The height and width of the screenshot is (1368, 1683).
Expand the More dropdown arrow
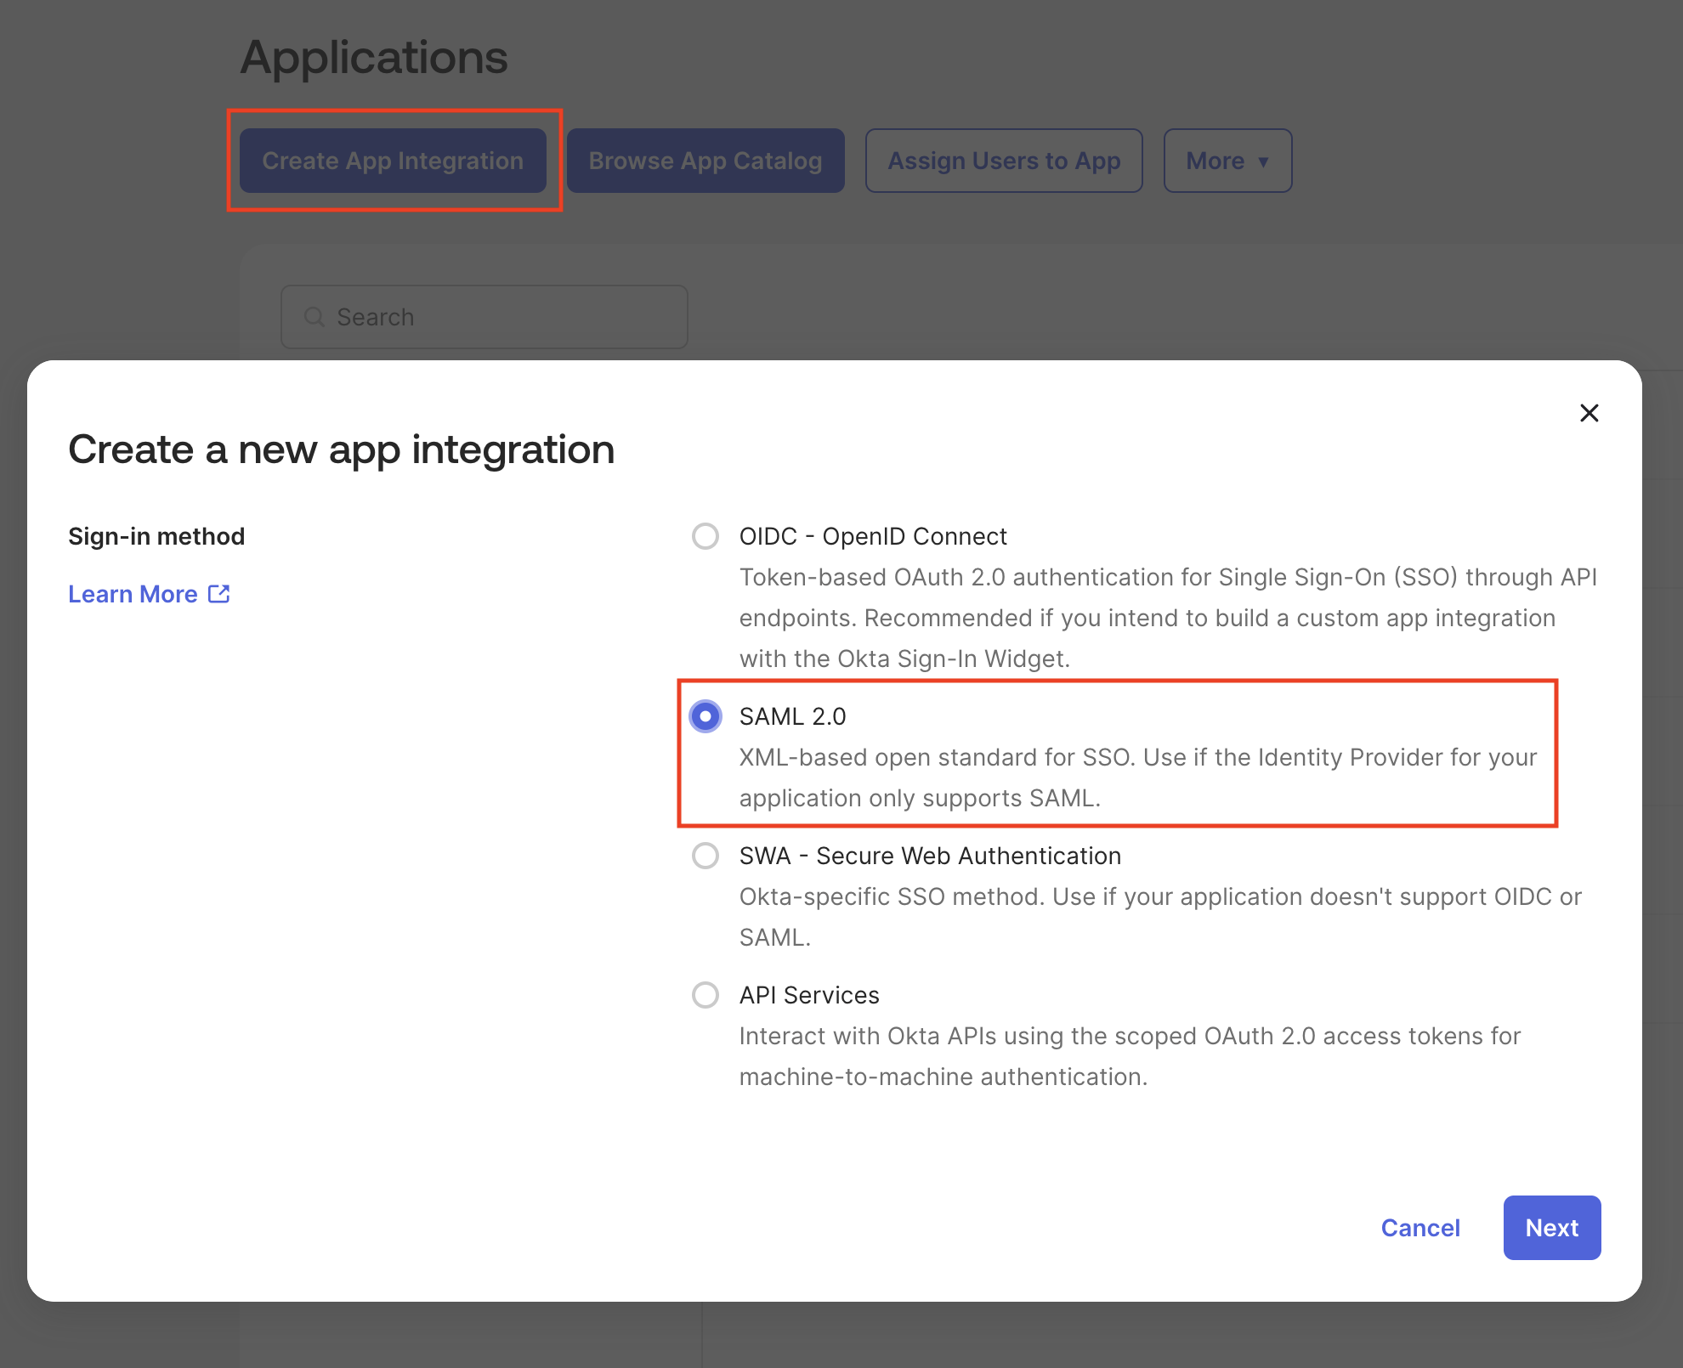point(1263,161)
